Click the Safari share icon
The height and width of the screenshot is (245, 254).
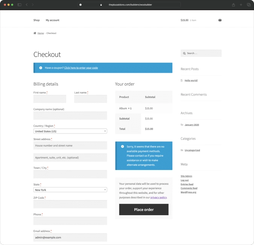(233, 5)
